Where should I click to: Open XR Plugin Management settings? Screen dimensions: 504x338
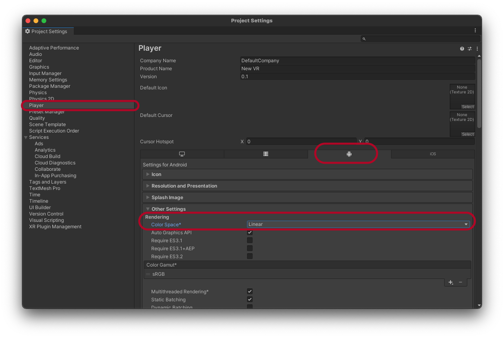click(55, 227)
